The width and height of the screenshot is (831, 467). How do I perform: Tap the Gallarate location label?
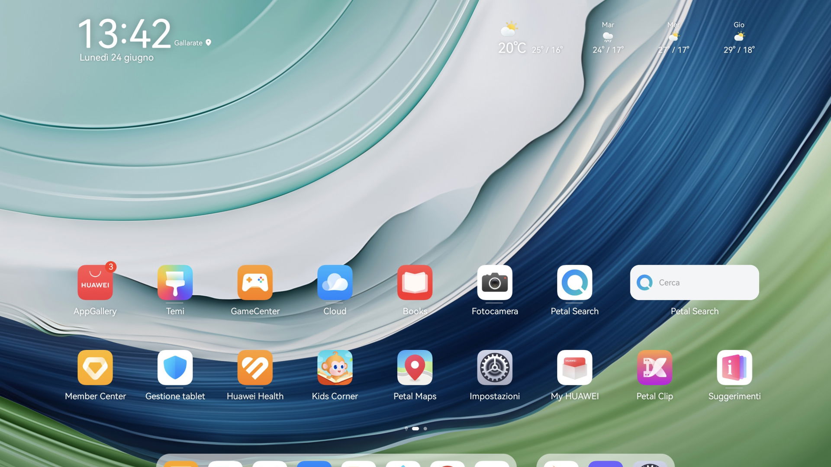pyautogui.click(x=188, y=43)
